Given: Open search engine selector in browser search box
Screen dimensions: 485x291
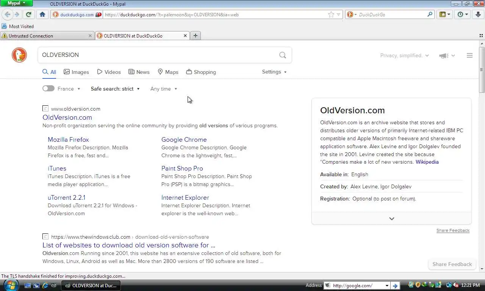Looking at the screenshot, I should pos(352,14).
